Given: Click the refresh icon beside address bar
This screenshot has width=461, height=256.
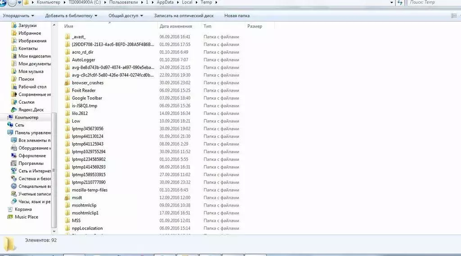Looking at the screenshot, I should [400, 2].
